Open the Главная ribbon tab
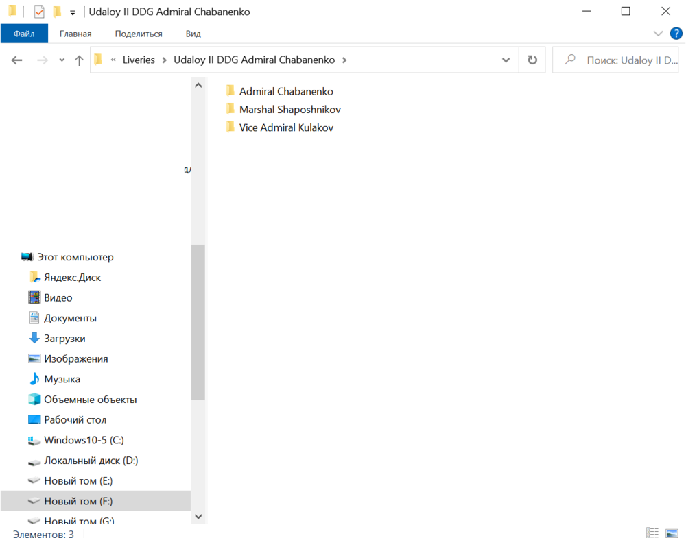 point(75,34)
